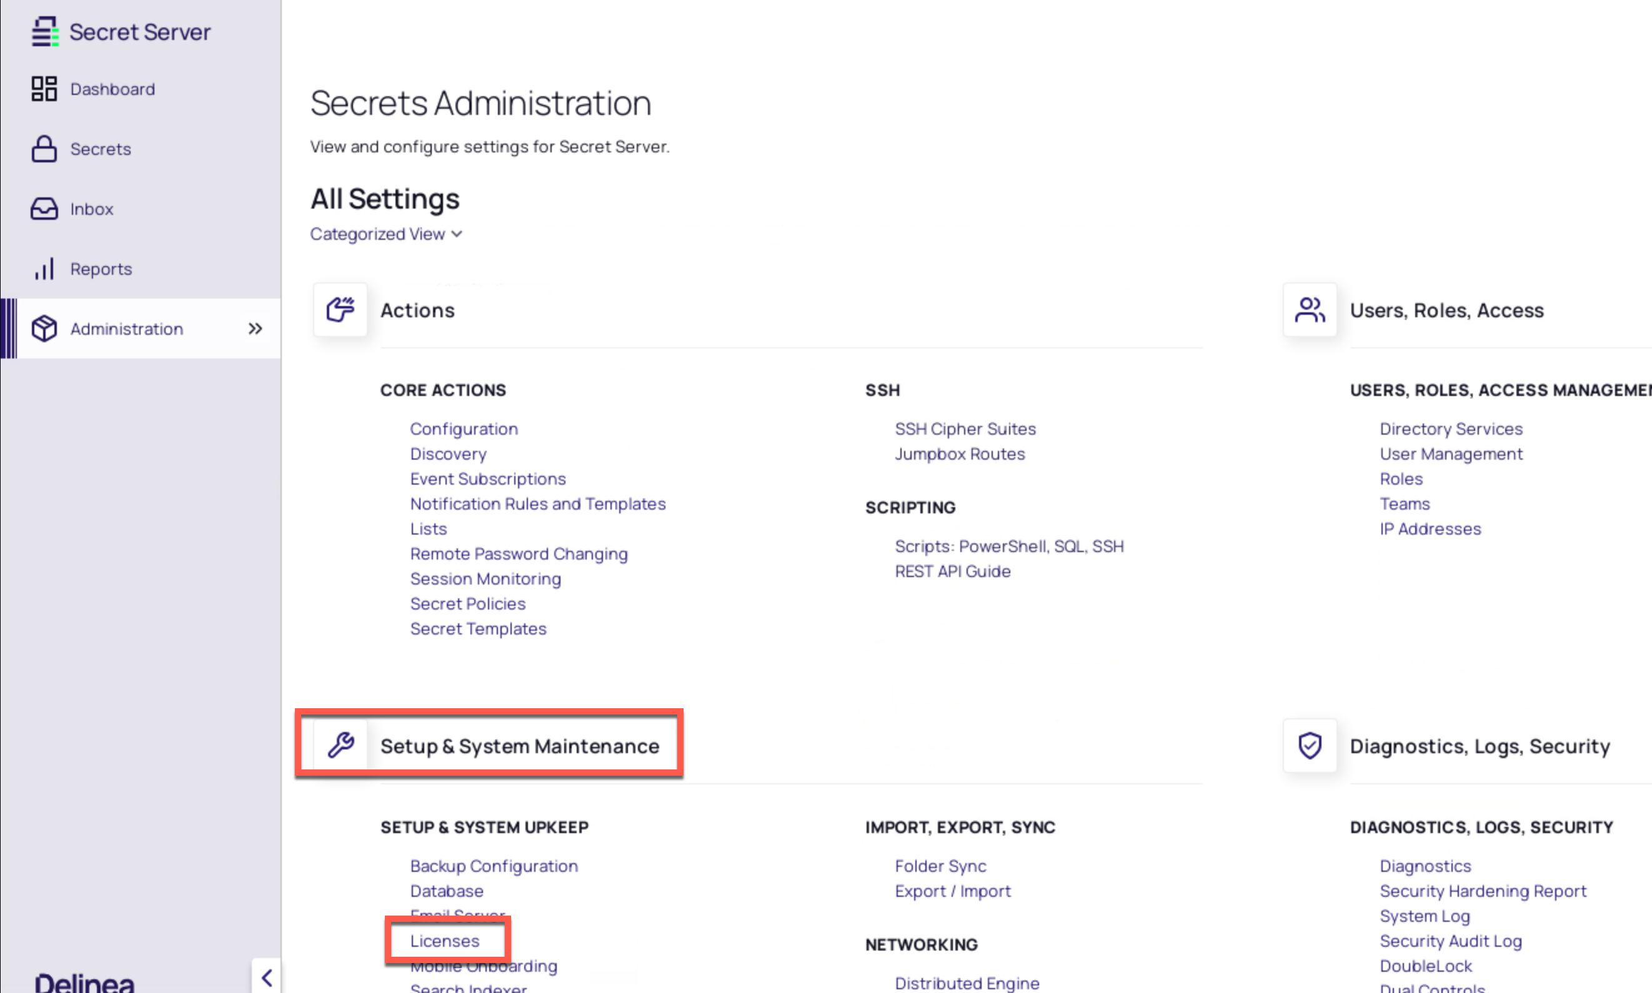Viewport: 1652px width, 993px height.
Task: Open User Management
Action: 1451,453
